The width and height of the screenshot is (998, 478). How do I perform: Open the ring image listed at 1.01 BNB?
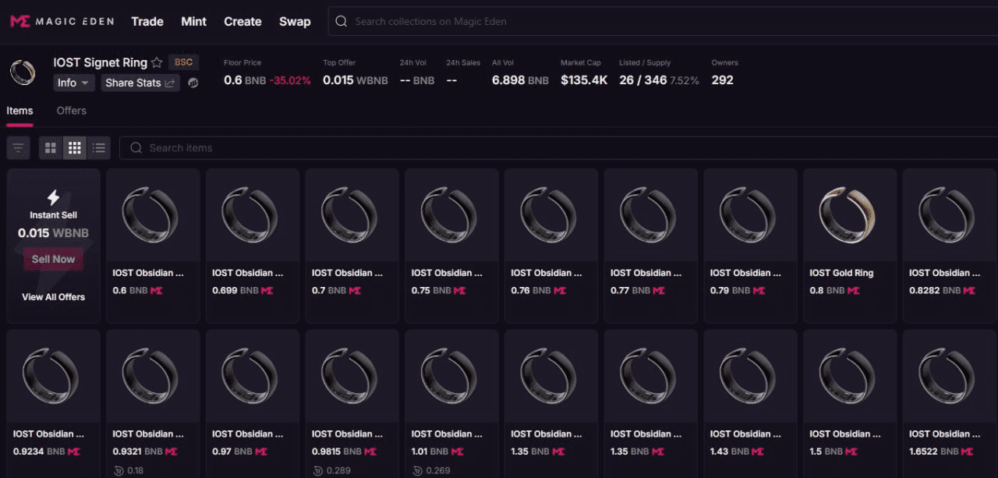(452, 376)
